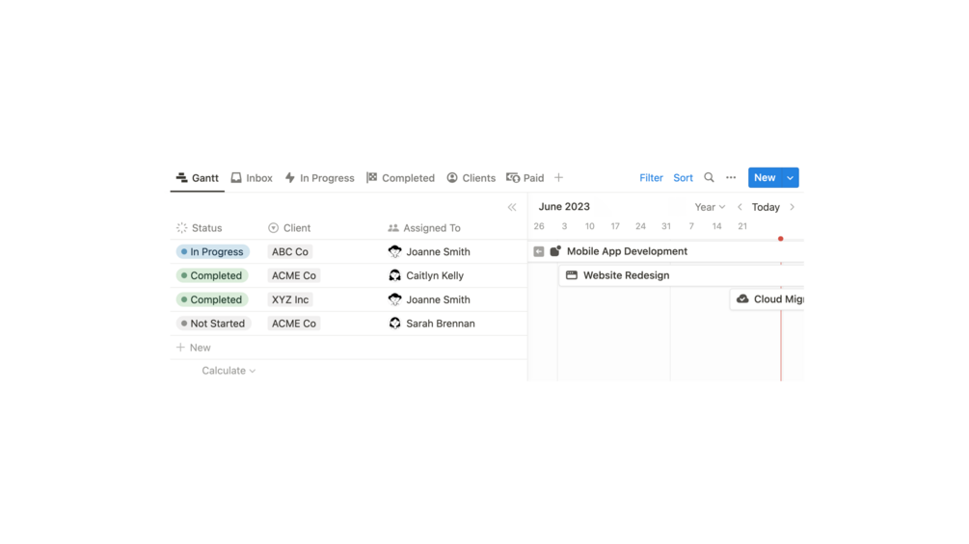Open the Cloud Migration timeline bar

[x=767, y=299]
